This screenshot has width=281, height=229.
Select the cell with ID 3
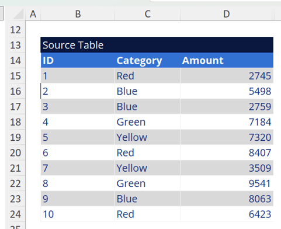click(78, 106)
